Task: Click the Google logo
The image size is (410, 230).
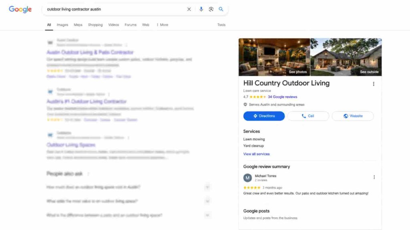Action: (x=20, y=9)
